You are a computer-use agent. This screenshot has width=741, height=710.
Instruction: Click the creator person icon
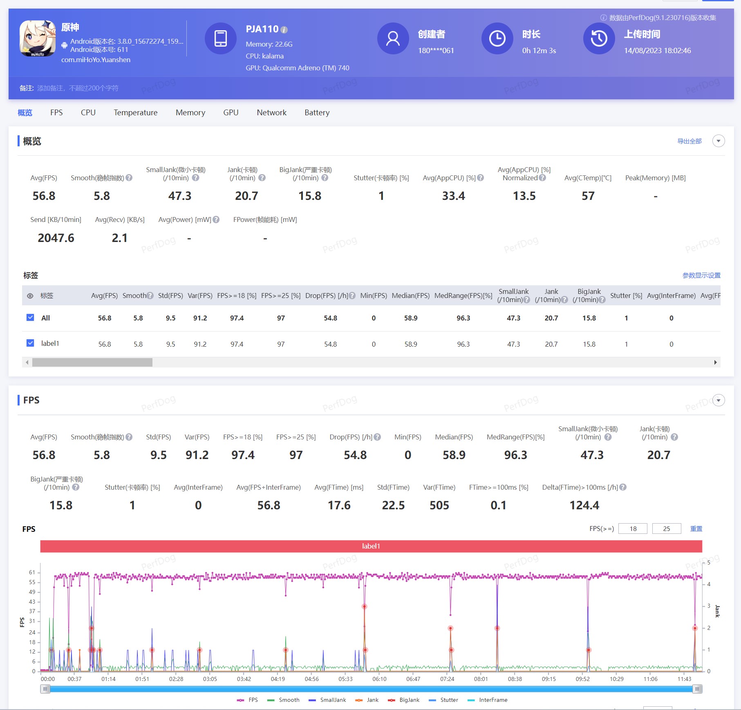coord(393,38)
